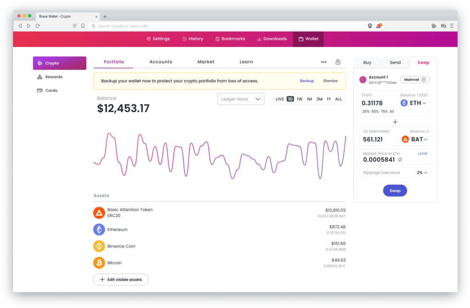470x308 pixels.
Task: Open the browser hamburger menu
Action: click(452, 26)
